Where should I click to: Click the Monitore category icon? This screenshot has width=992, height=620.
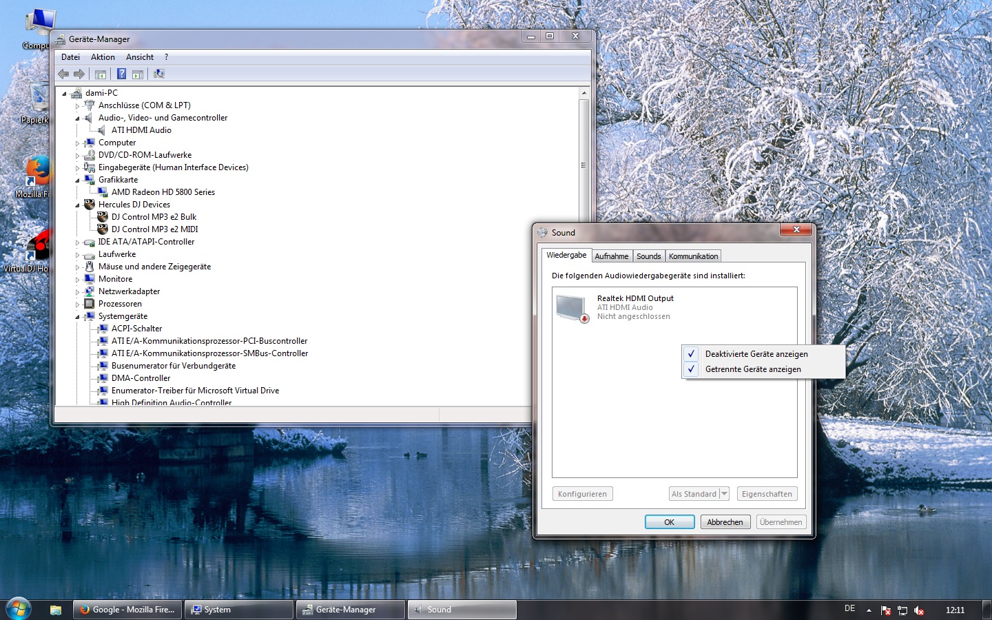90,279
